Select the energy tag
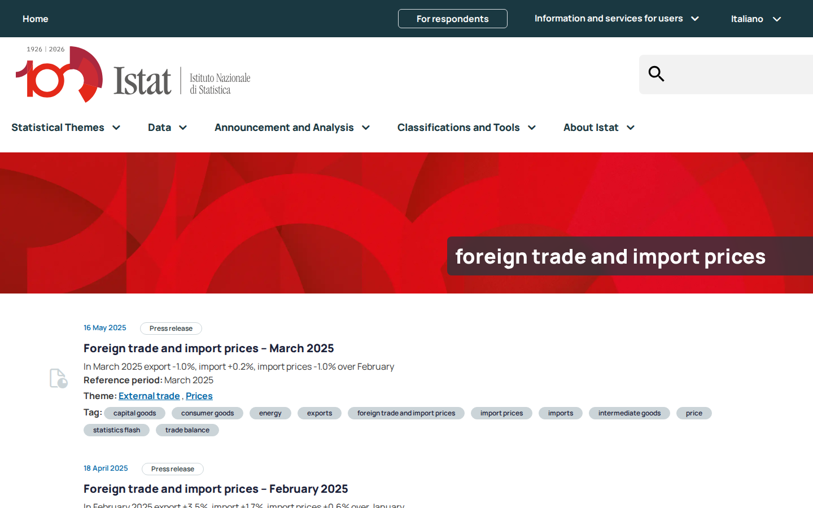Image resolution: width=813 pixels, height=508 pixels. 270,413
